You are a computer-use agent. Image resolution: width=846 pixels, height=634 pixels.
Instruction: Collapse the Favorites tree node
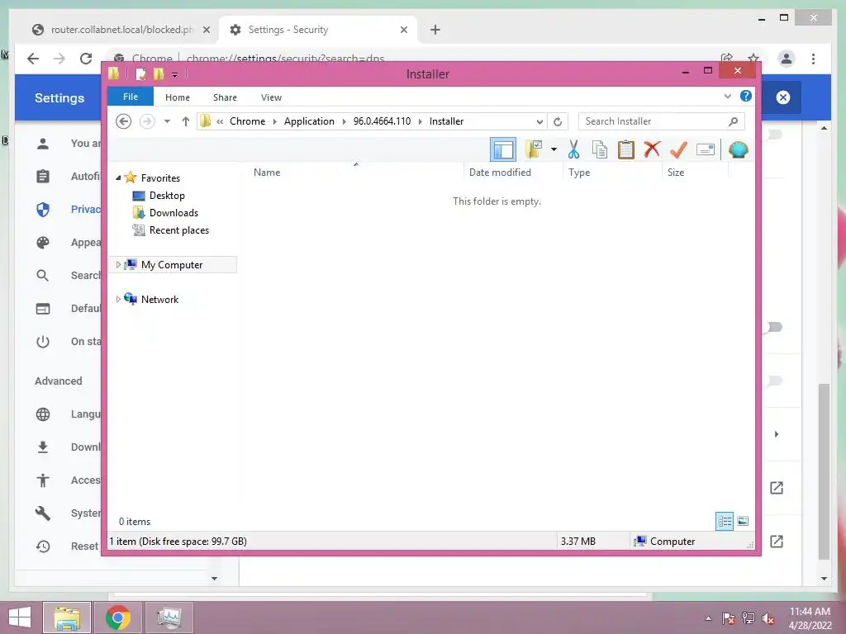point(118,178)
